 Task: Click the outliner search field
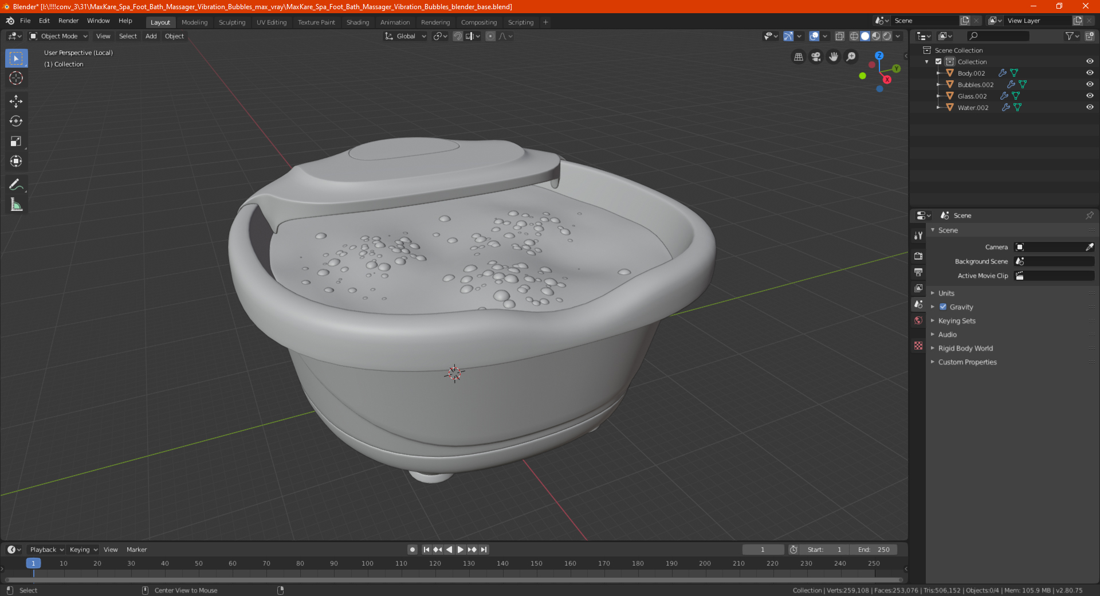click(x=997, y=36)
